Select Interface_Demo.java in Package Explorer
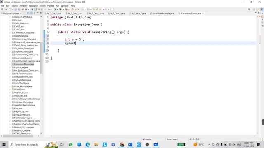This screenshot has width=264, height=148. 24,102
